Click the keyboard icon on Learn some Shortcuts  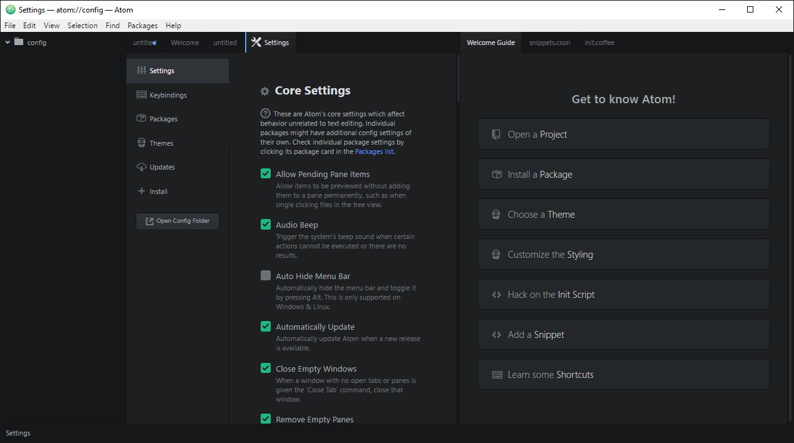(496, 374)
